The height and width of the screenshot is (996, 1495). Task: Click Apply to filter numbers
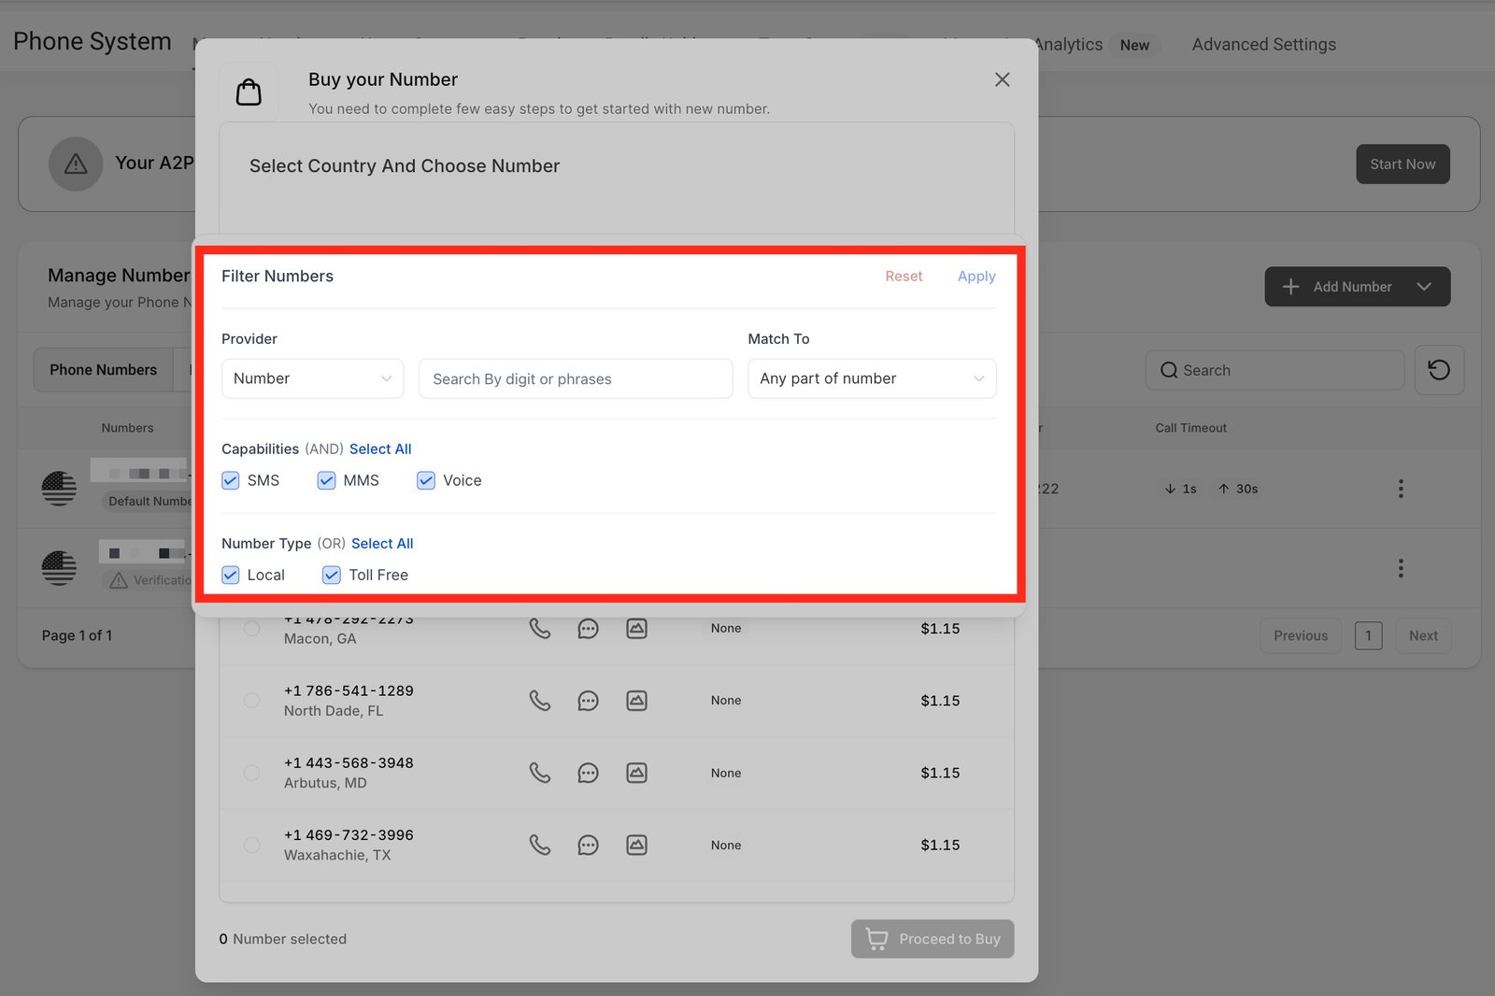(976, 277)
